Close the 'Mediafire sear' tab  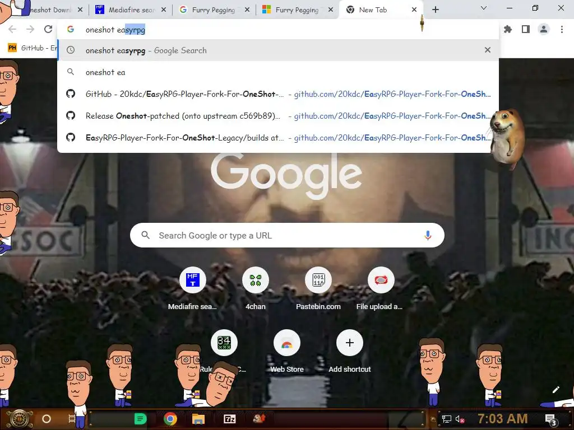164,10
